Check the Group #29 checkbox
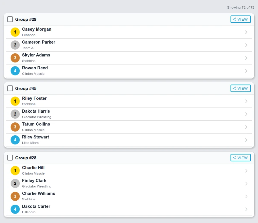This screenshot has height=223, width=258. [x=10, y=19]
